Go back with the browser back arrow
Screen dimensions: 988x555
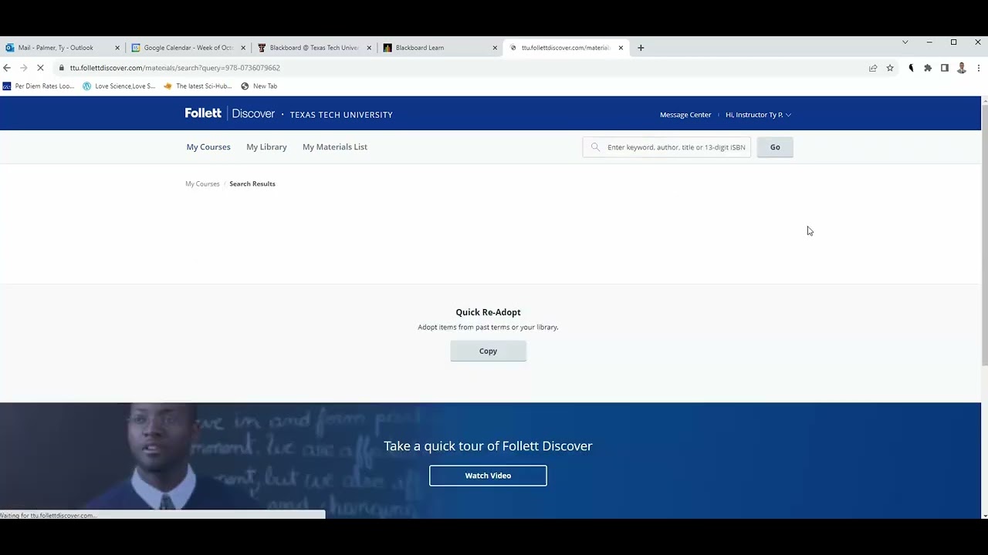pos(7,68)
